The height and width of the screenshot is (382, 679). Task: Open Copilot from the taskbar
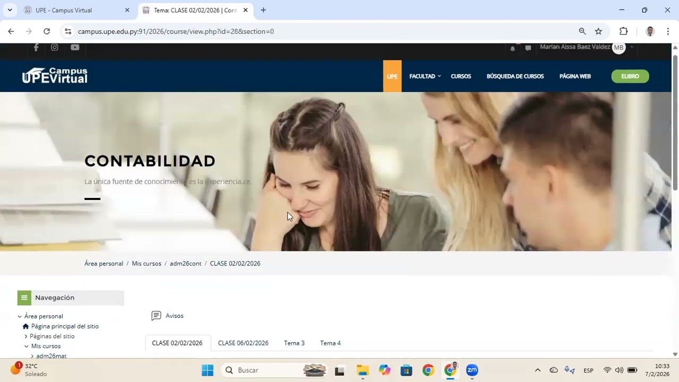(x=385, y=370)
